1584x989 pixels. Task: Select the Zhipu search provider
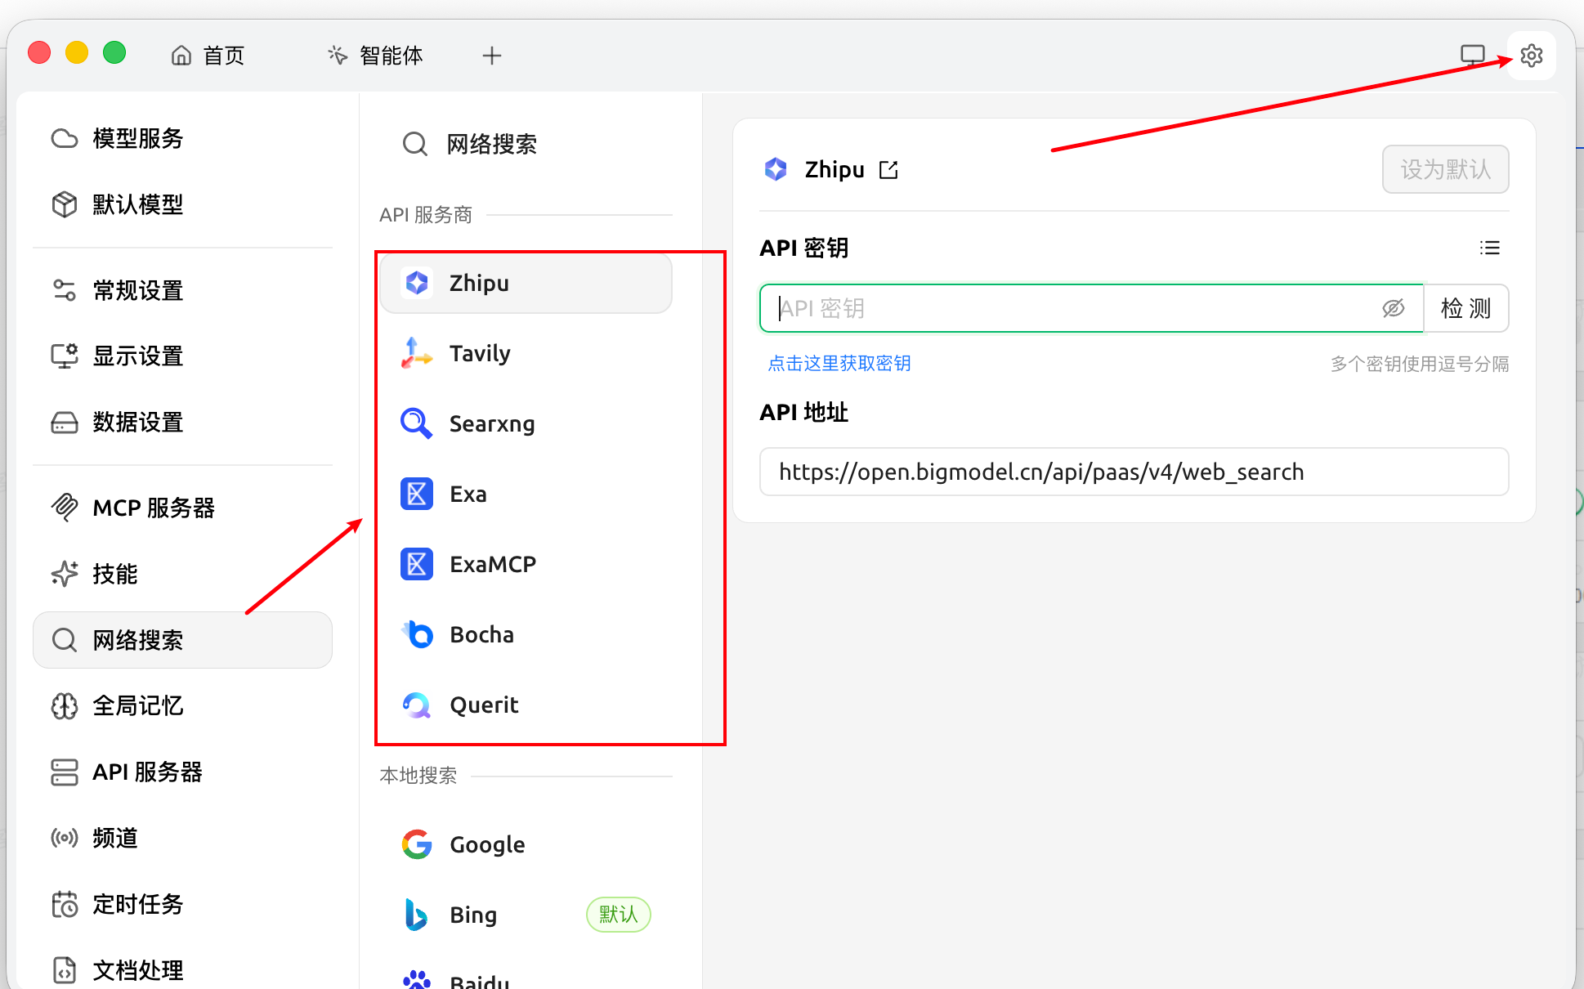coord(526,283)
